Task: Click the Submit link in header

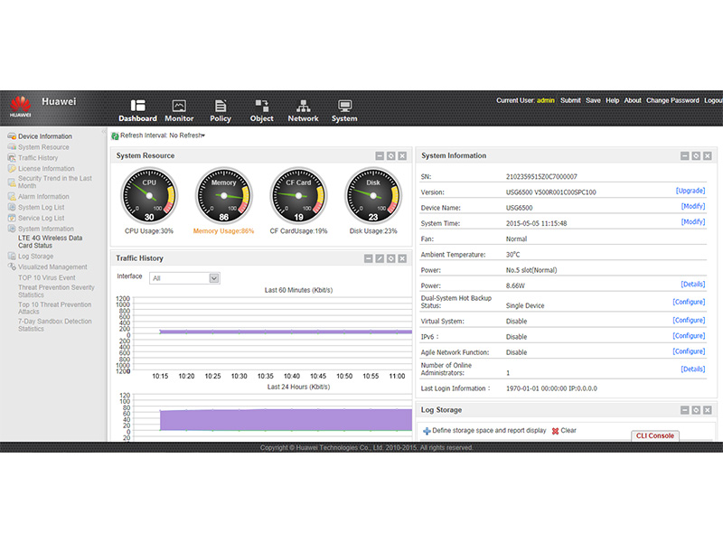Action: point(570,100)
